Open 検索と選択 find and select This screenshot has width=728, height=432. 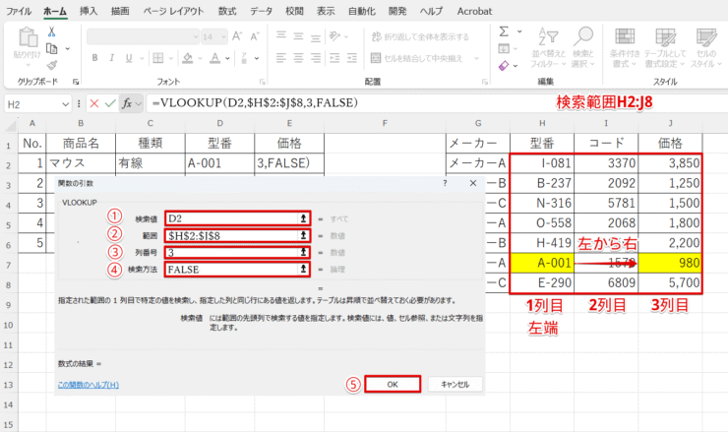click(x=582, y=48)
